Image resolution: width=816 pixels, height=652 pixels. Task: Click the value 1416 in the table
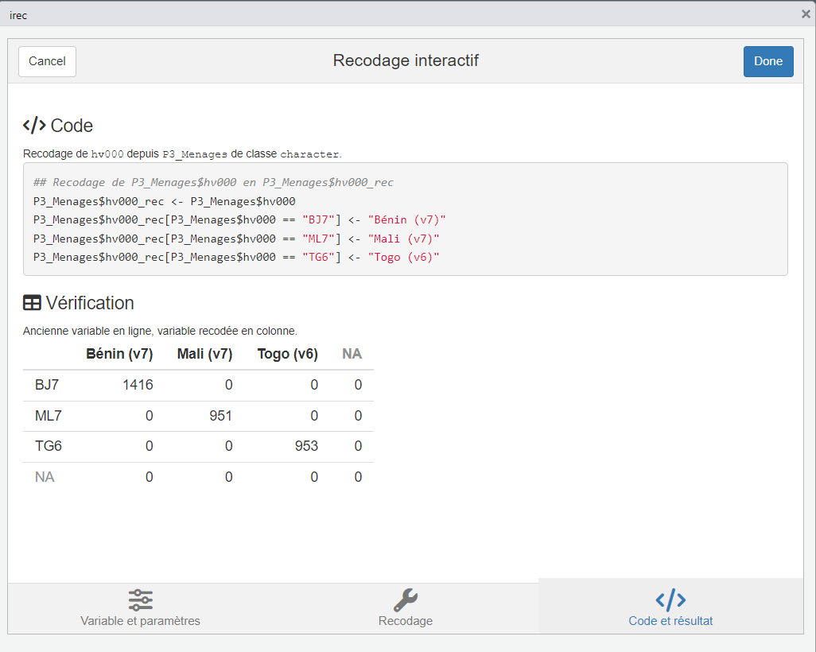[138, 385]
